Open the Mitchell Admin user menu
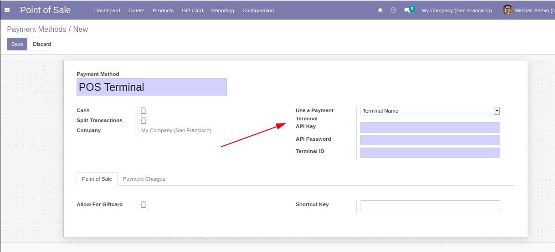Image resolution: width=555 pixels, height=252 pixels. (529, 10)
